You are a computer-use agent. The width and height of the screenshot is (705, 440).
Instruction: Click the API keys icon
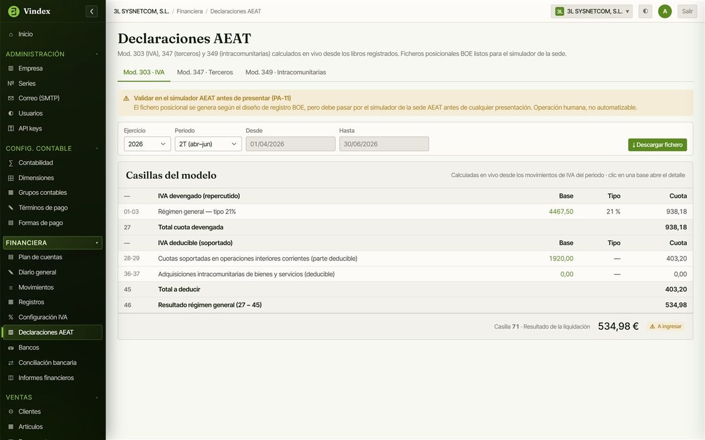[11, 128]
